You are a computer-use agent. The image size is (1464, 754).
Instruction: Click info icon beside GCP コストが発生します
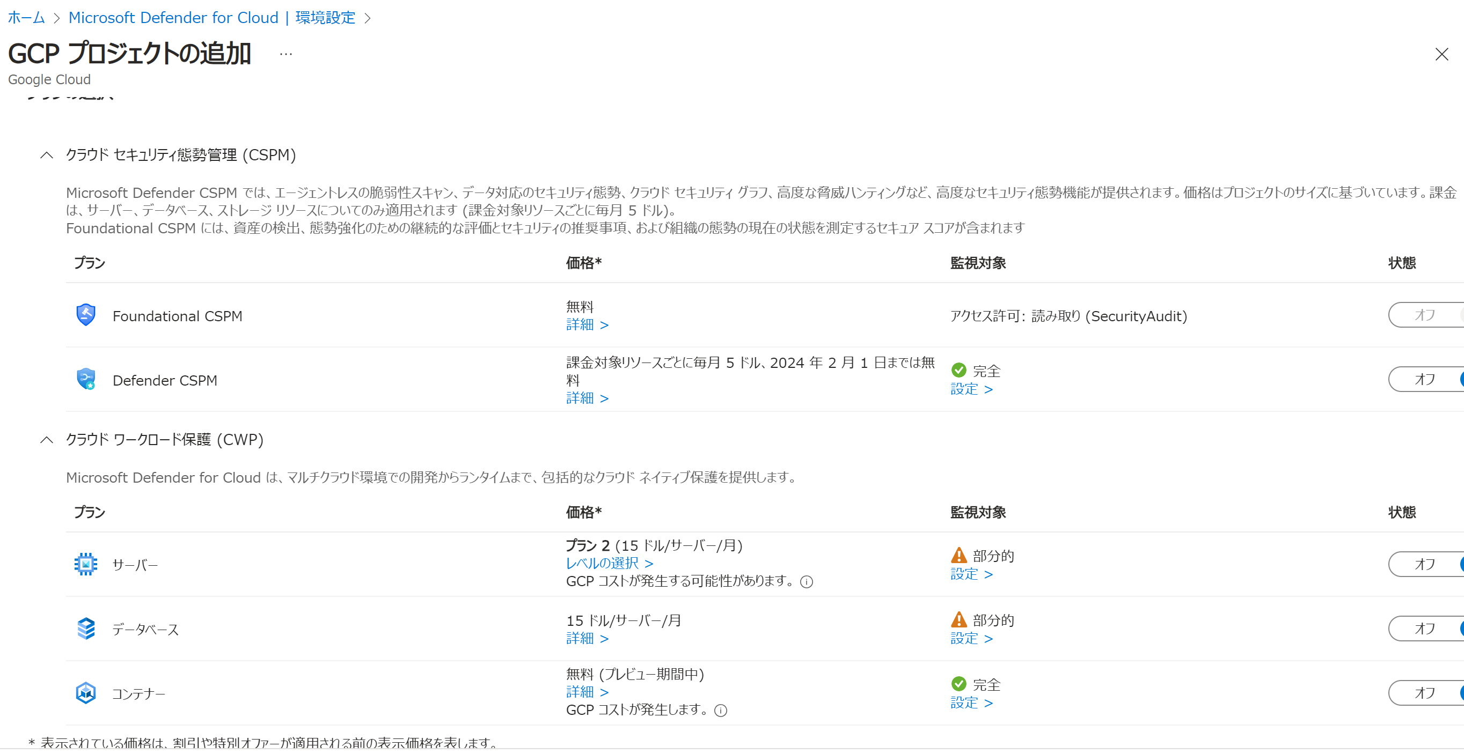[x=721, y=711]
